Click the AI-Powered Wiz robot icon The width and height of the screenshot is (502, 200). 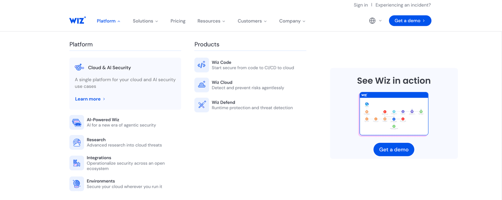(77, 123)
